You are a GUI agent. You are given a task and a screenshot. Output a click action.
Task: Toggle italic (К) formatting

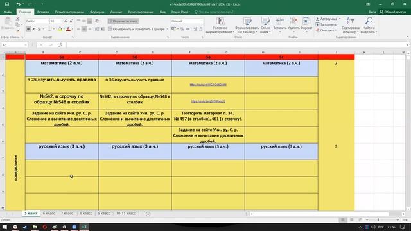tap(33, 29)
